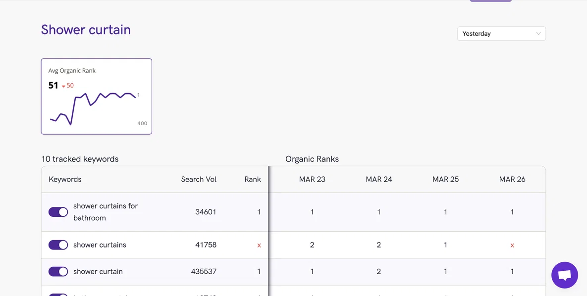Click search volume 41758
The height and width of the screenshot is (296, 587).
coord(206,245)
